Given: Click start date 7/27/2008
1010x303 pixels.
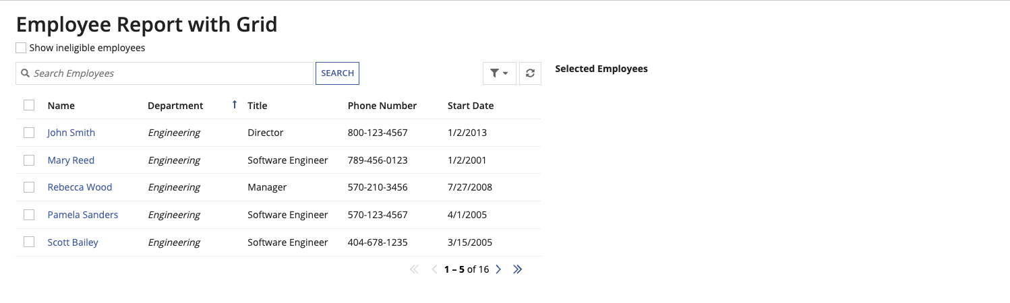Looking at the screenshot, I should click(x=470, y=187).
